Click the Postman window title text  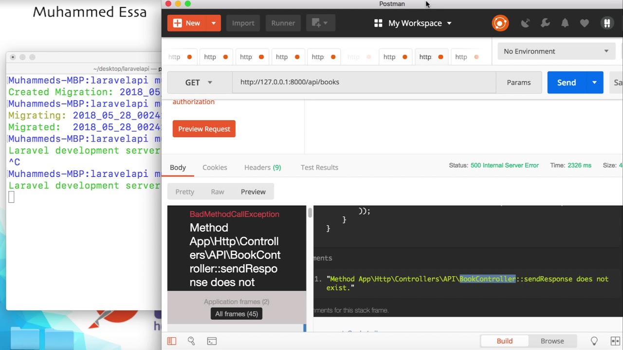tap(392, 4)
